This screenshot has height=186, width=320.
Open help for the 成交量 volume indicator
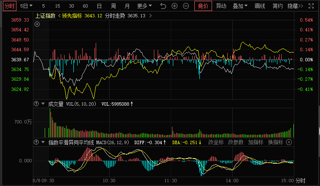[36, 104]
